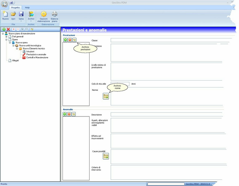Viewport: 239px width, 186px height.
Task: Collapse the Nuovo piano di manutenzione node
Action: (x=3, y=34)
